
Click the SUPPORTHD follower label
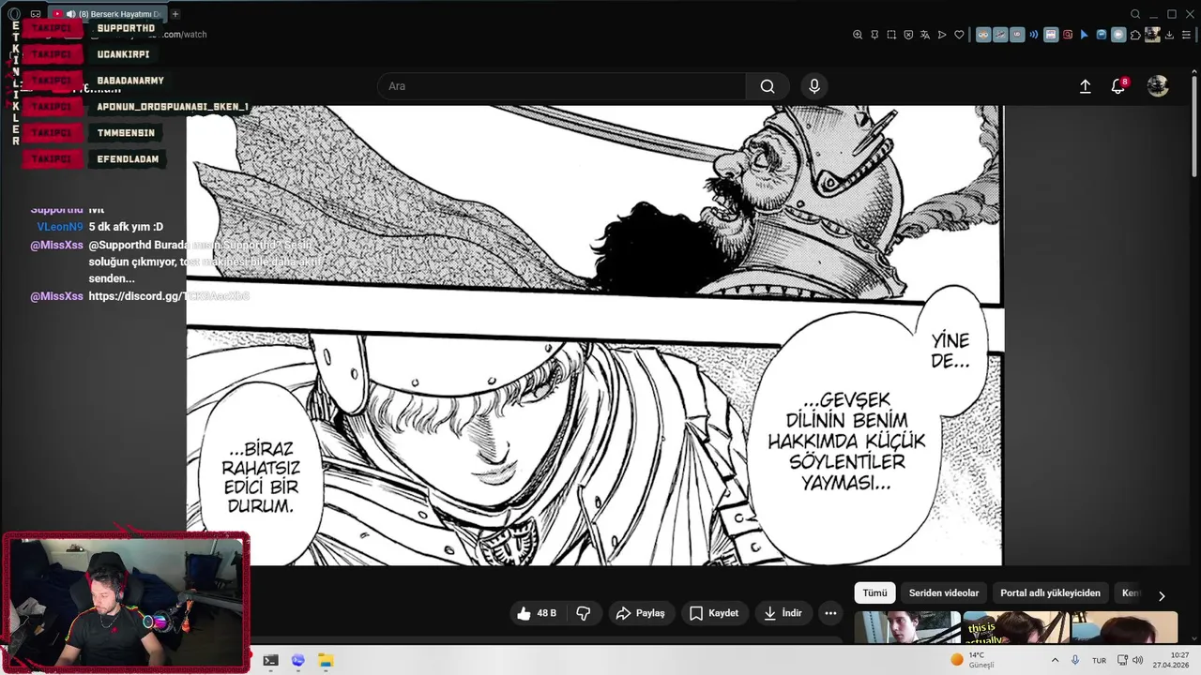[x=126, y=28]
